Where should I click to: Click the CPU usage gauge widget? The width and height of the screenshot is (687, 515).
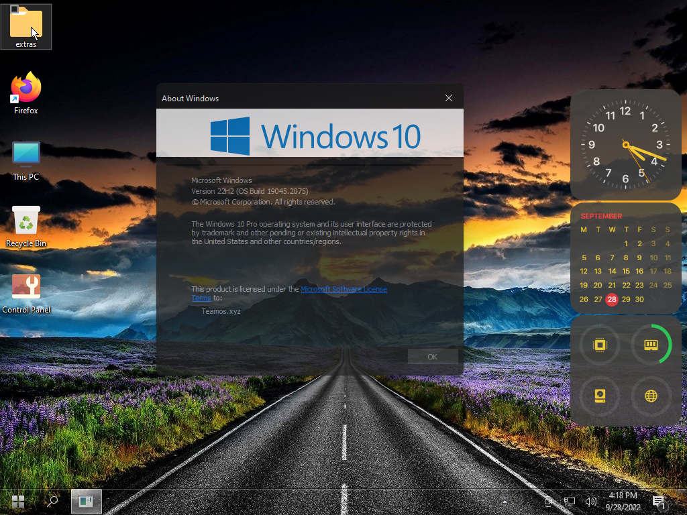point(600,345)
